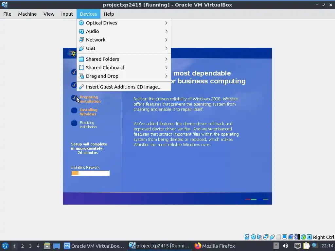Click eject removable media tray icon

276,246
